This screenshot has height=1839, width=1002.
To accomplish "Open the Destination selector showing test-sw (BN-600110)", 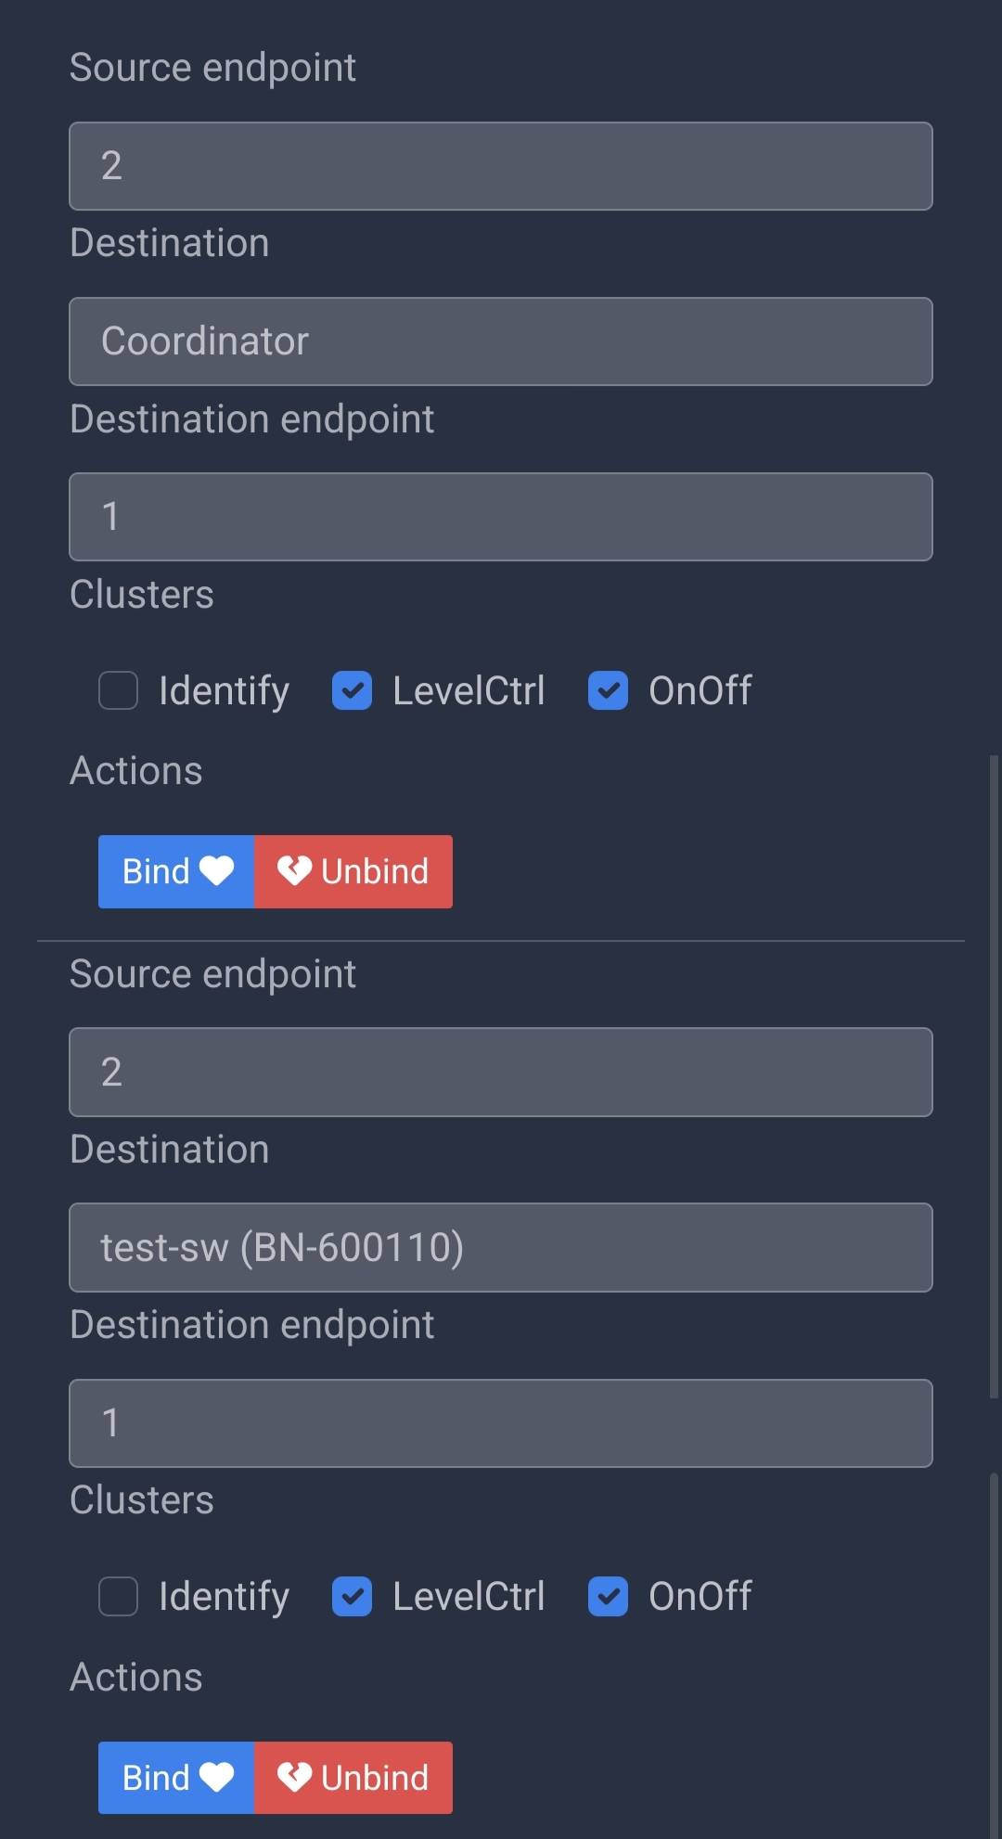I will 501,1248.
